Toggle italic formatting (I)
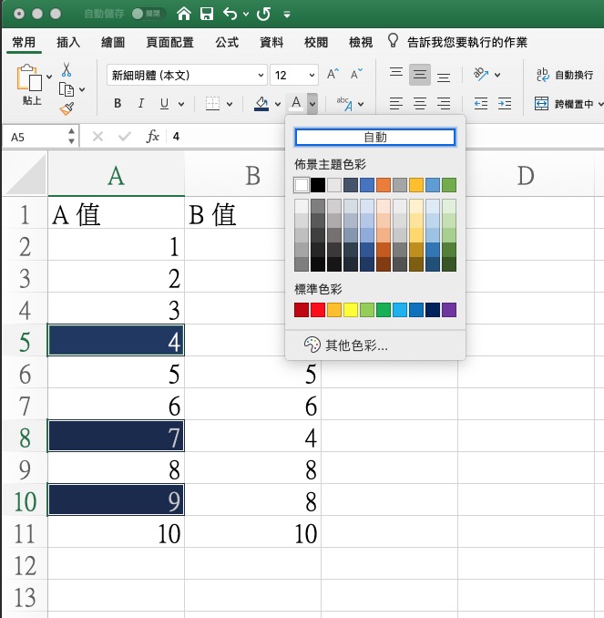Screen dimensions: 604x618 (141, 104)
